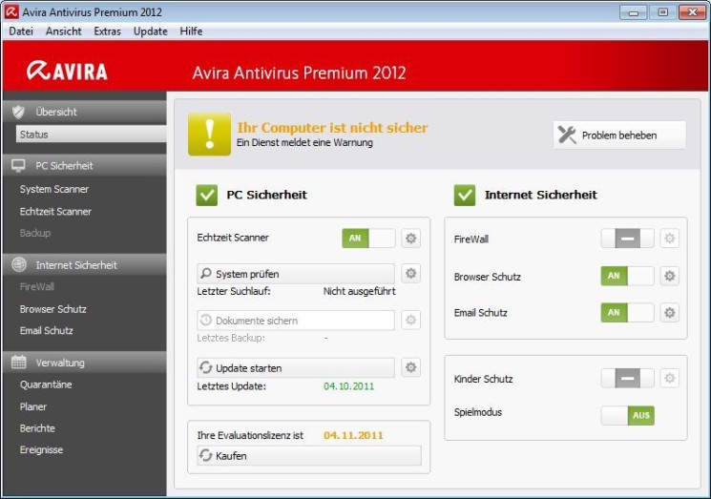Open Berichte in sidebar

click(x=37, y=427)
